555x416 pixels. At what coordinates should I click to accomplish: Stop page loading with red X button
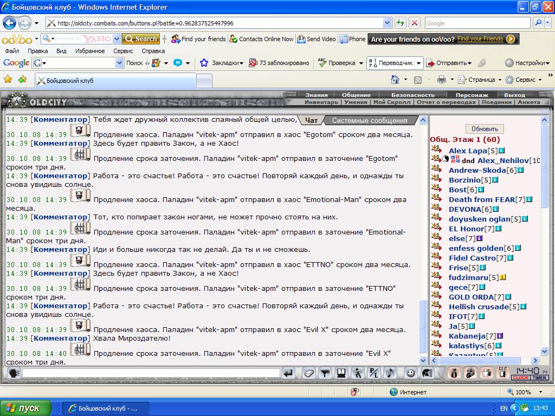click(415, 23)
